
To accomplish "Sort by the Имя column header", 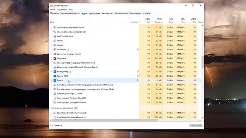I will pos(90,20).
